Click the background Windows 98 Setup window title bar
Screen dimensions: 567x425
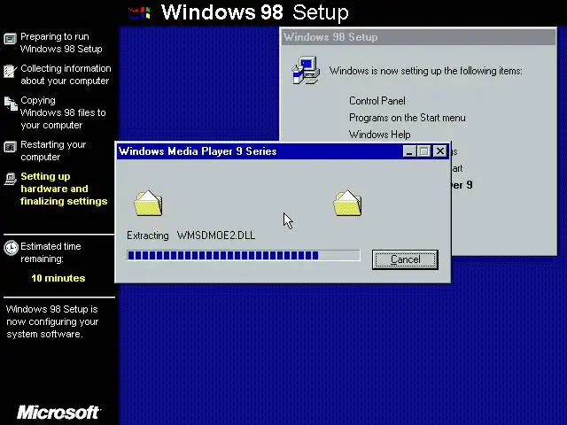419,37
